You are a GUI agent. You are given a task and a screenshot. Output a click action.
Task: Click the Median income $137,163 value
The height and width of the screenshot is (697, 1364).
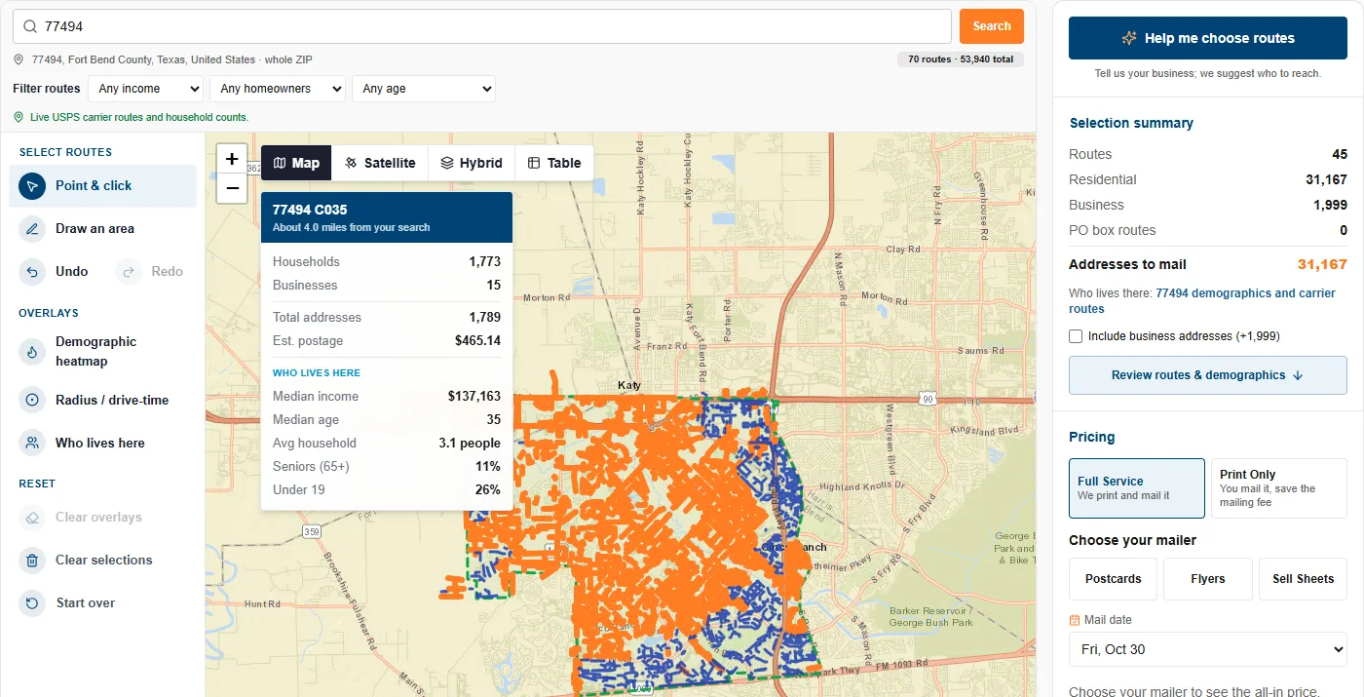point(474,396)
